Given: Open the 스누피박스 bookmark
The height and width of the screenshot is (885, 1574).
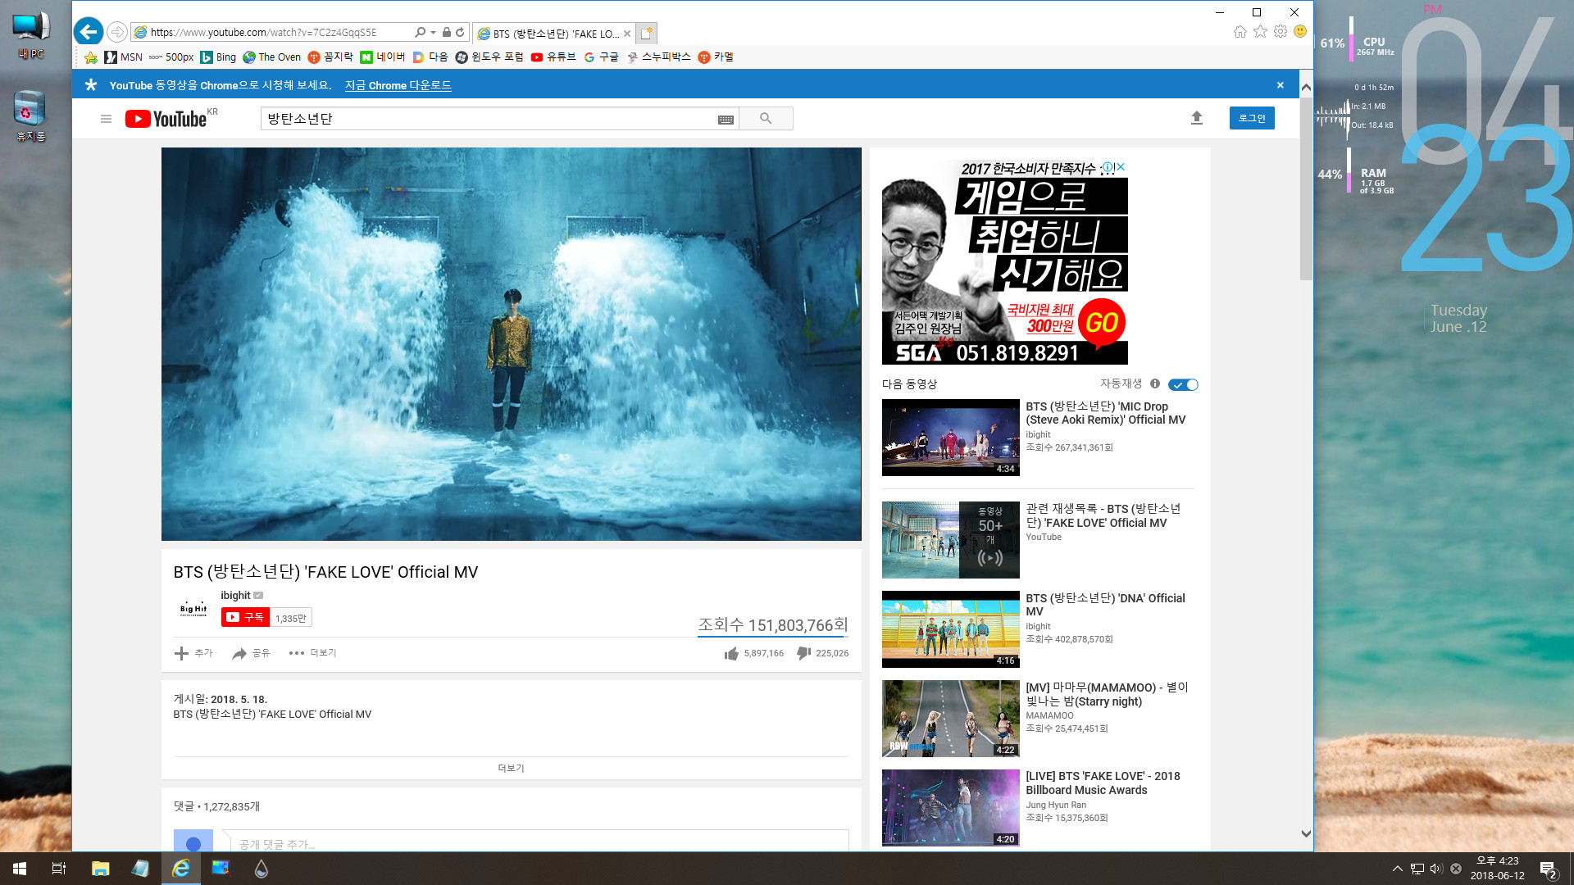Looking at the screenshot, I should coord(659,57).
